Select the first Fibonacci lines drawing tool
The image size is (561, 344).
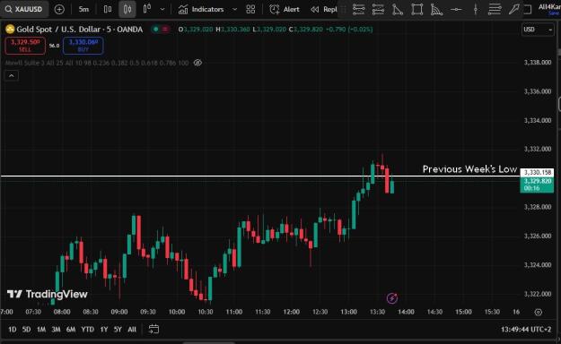pyautogui.click(x=358, y=9)
